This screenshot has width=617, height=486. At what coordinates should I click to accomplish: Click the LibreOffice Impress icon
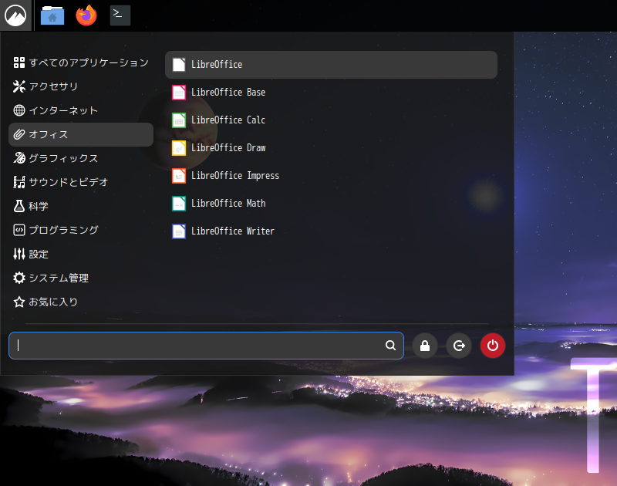click(179, 176)
